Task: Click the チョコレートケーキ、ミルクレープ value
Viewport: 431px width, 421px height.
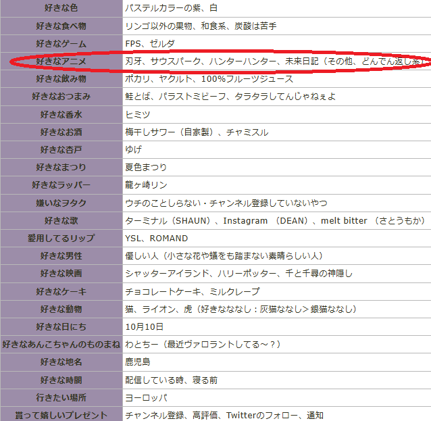Action: click(192, 291)
